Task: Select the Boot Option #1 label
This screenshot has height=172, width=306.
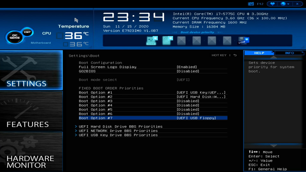Action: coord(96,93)
